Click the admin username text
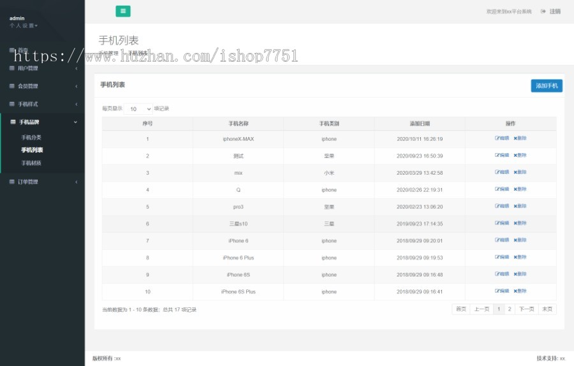This screenshot has height=366, width=574. tap(17, 18)
